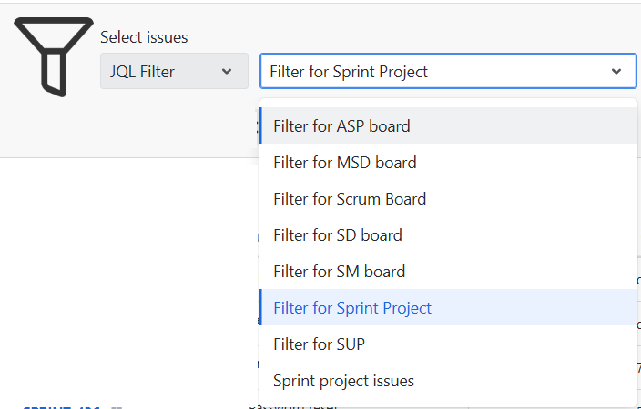Click the funnel filter icon

[54, 56]
